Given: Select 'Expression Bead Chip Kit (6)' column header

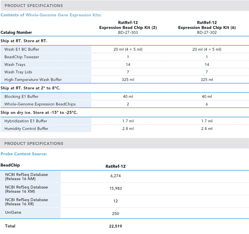Looking at the screenshot, I should [x=207, y=27].
